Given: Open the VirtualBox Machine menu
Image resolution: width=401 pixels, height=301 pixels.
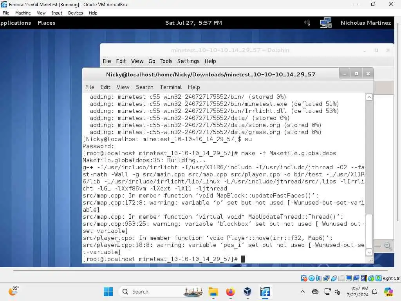Looking at the screenshot, I should [23, 13].
